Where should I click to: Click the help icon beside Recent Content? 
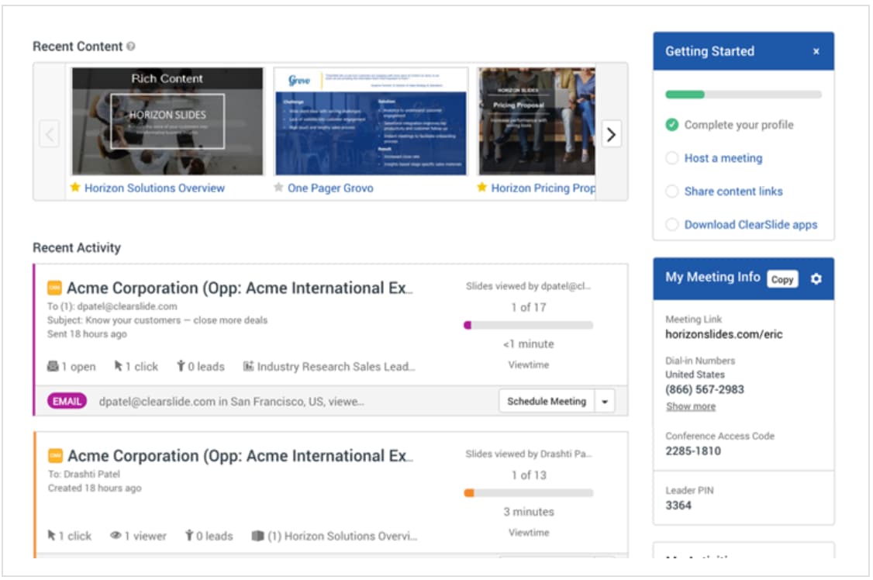tap(131, 47)
